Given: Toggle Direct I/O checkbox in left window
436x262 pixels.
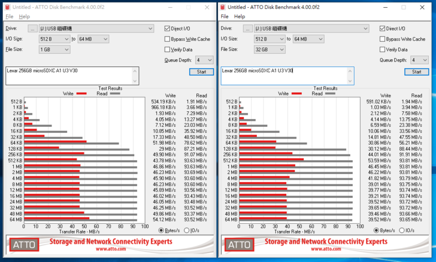Looking at the screenshot, I should tap(167, 29).
